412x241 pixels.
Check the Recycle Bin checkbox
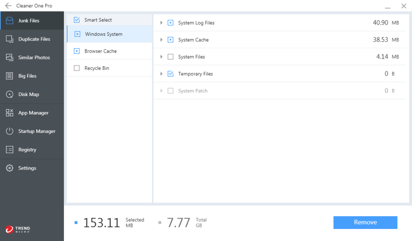pos(77,68)
